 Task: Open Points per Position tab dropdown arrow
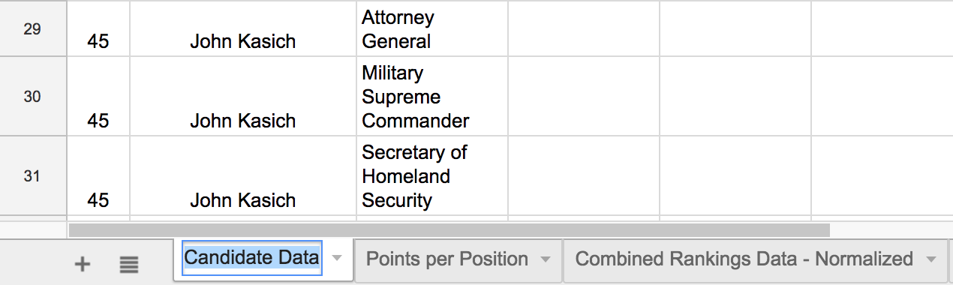coord(546,259)
